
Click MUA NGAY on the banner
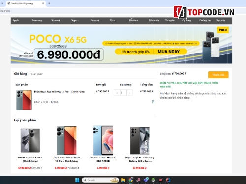(169, 52)
